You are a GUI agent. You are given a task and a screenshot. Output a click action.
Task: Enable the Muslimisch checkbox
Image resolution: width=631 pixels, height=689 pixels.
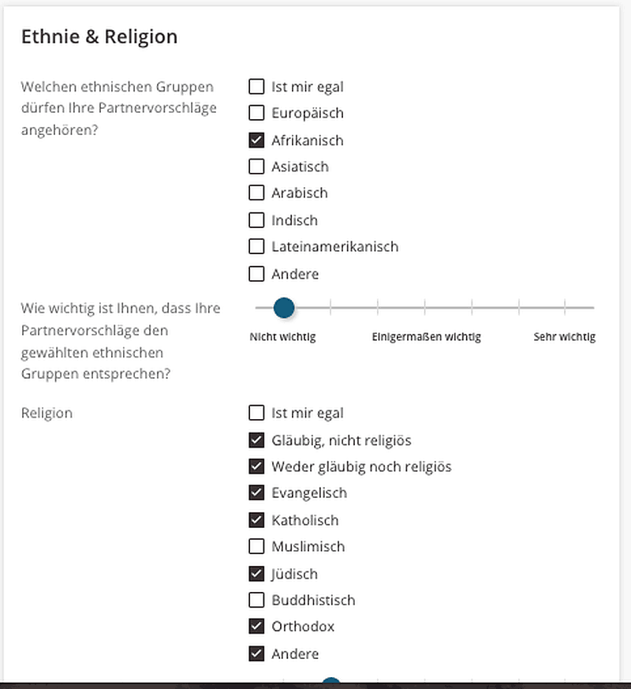[x=256, y=546]
